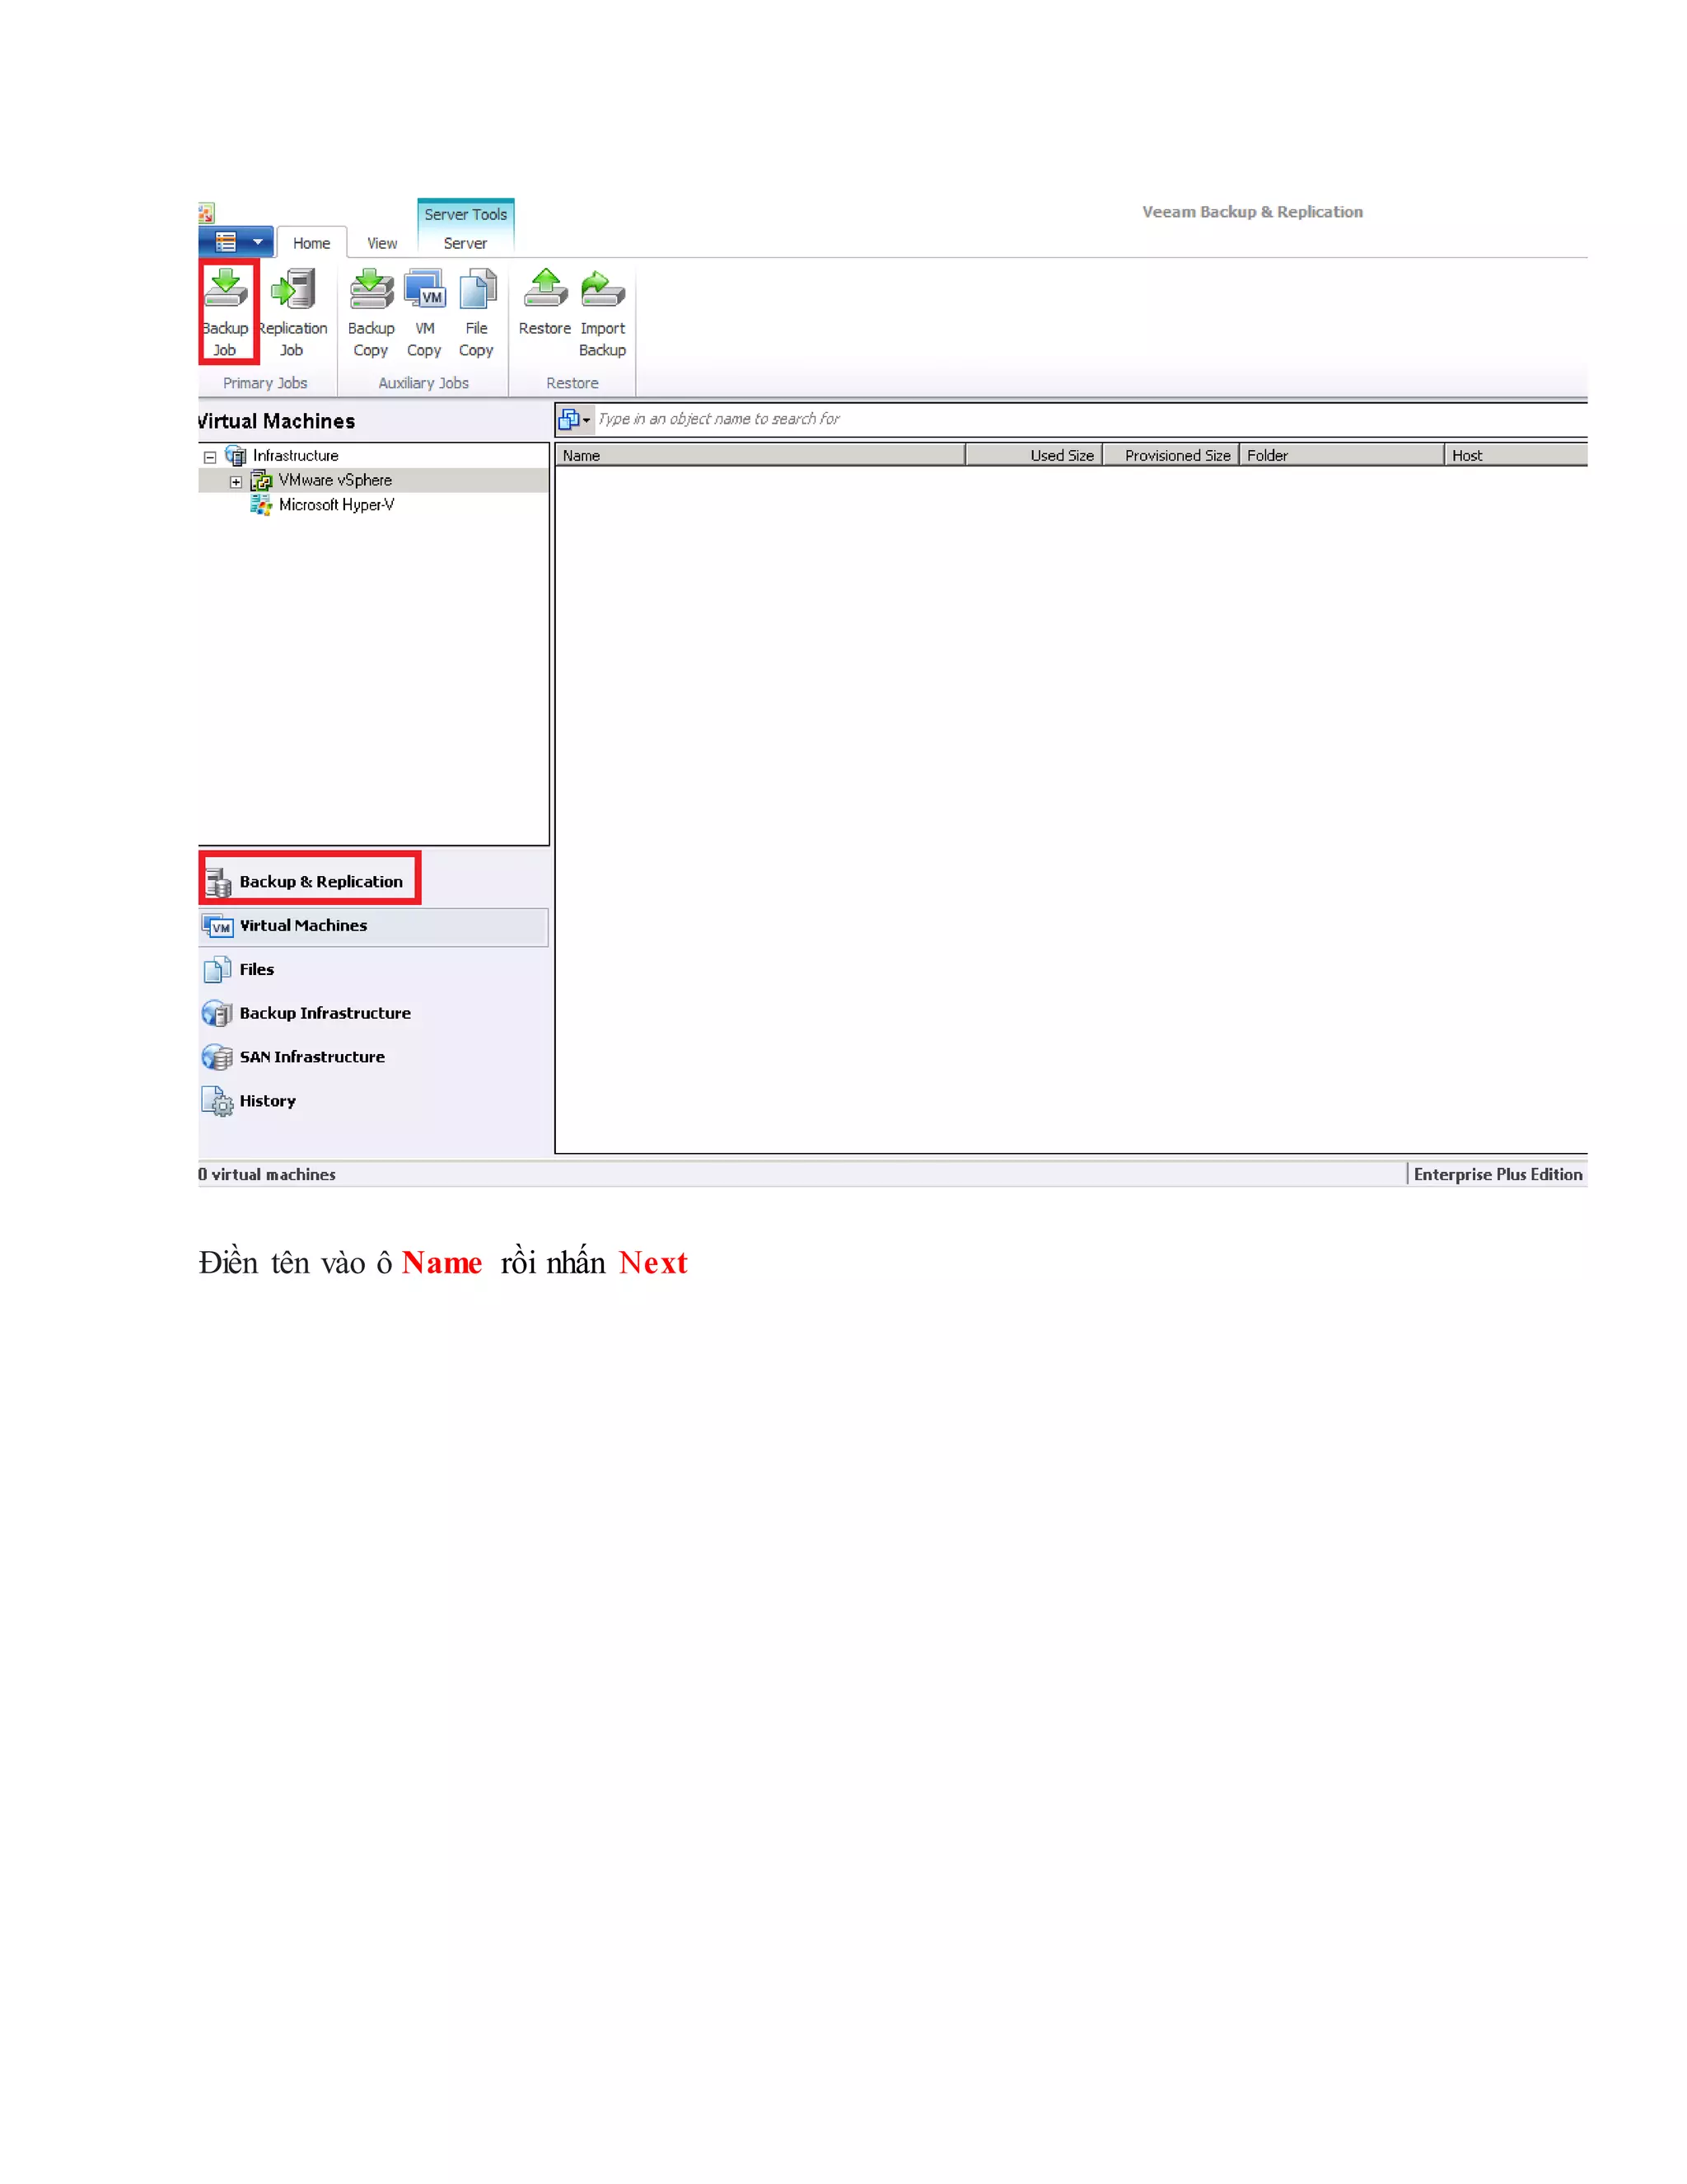Launch the File Copy tool

pos(477,310)
